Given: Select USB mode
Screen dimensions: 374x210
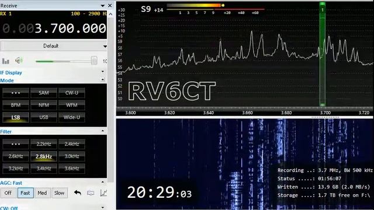Looking at the screenshot, I should tap(44, 117).
